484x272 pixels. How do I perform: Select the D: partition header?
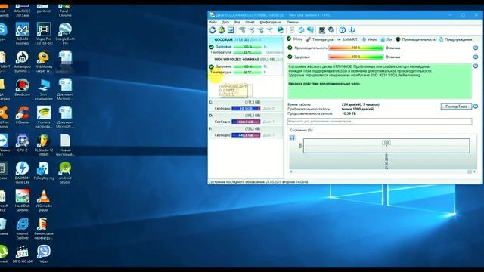point(246,116)
